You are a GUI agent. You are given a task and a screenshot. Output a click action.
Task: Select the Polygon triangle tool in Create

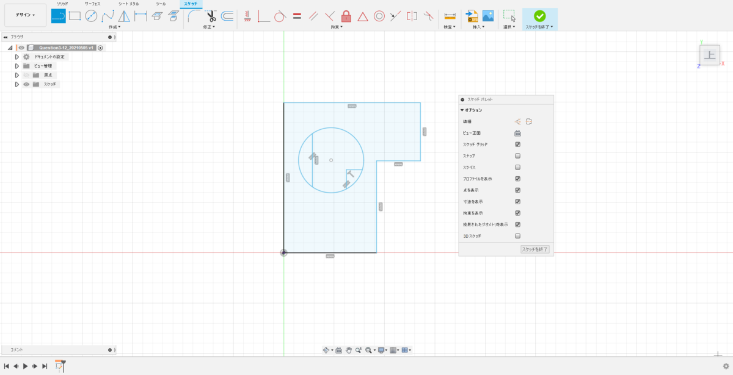[x=124, y=16]
